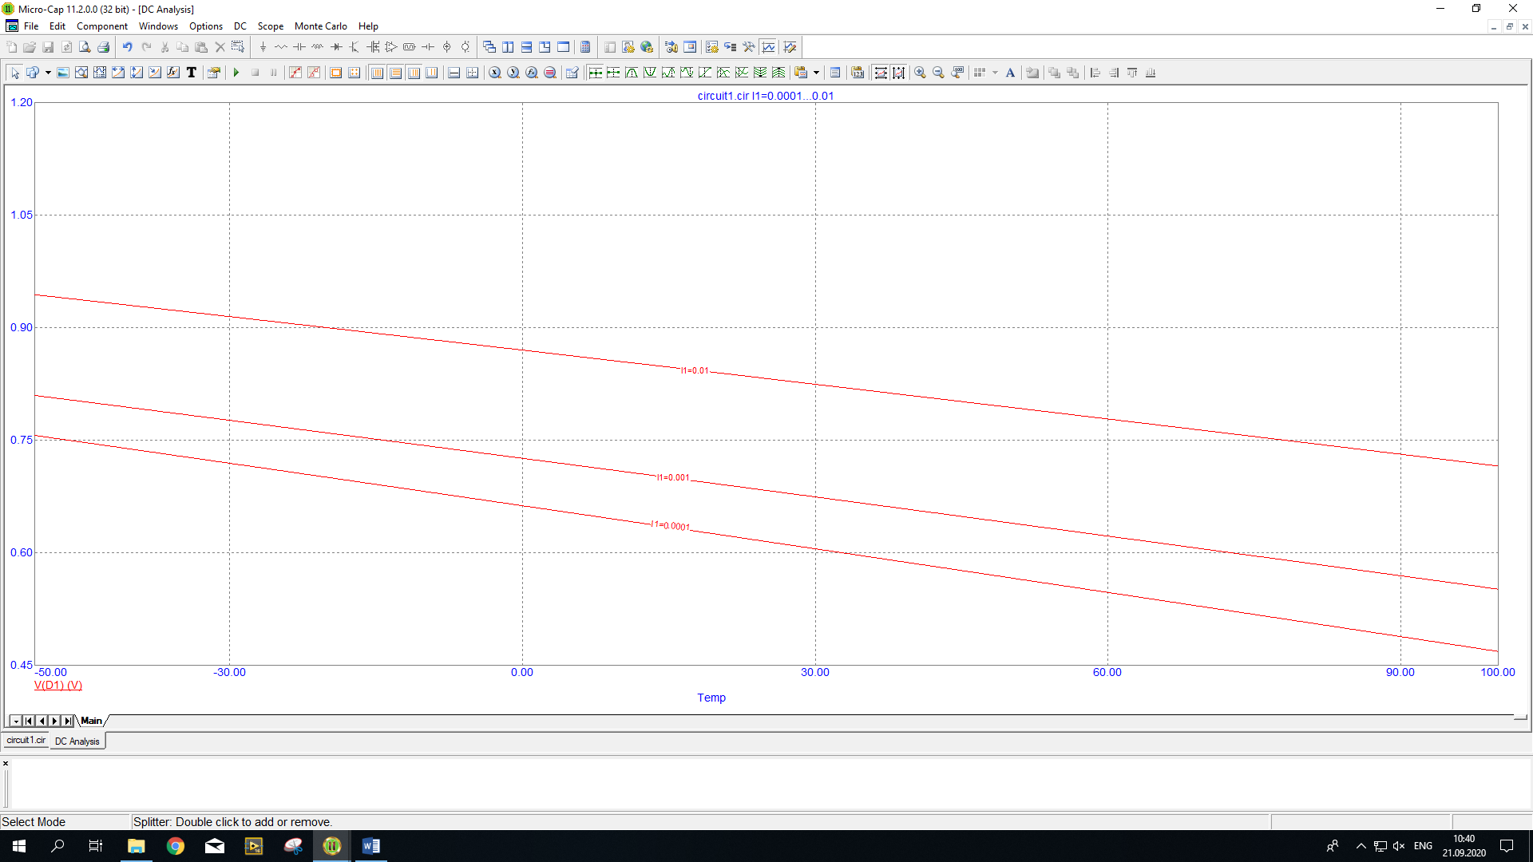Screen dimensions: 1533x862
Task: Pick the Capacitor component icon
Action: click(x=299, y=47)
